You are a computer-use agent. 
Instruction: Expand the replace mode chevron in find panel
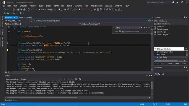[113, 28]
